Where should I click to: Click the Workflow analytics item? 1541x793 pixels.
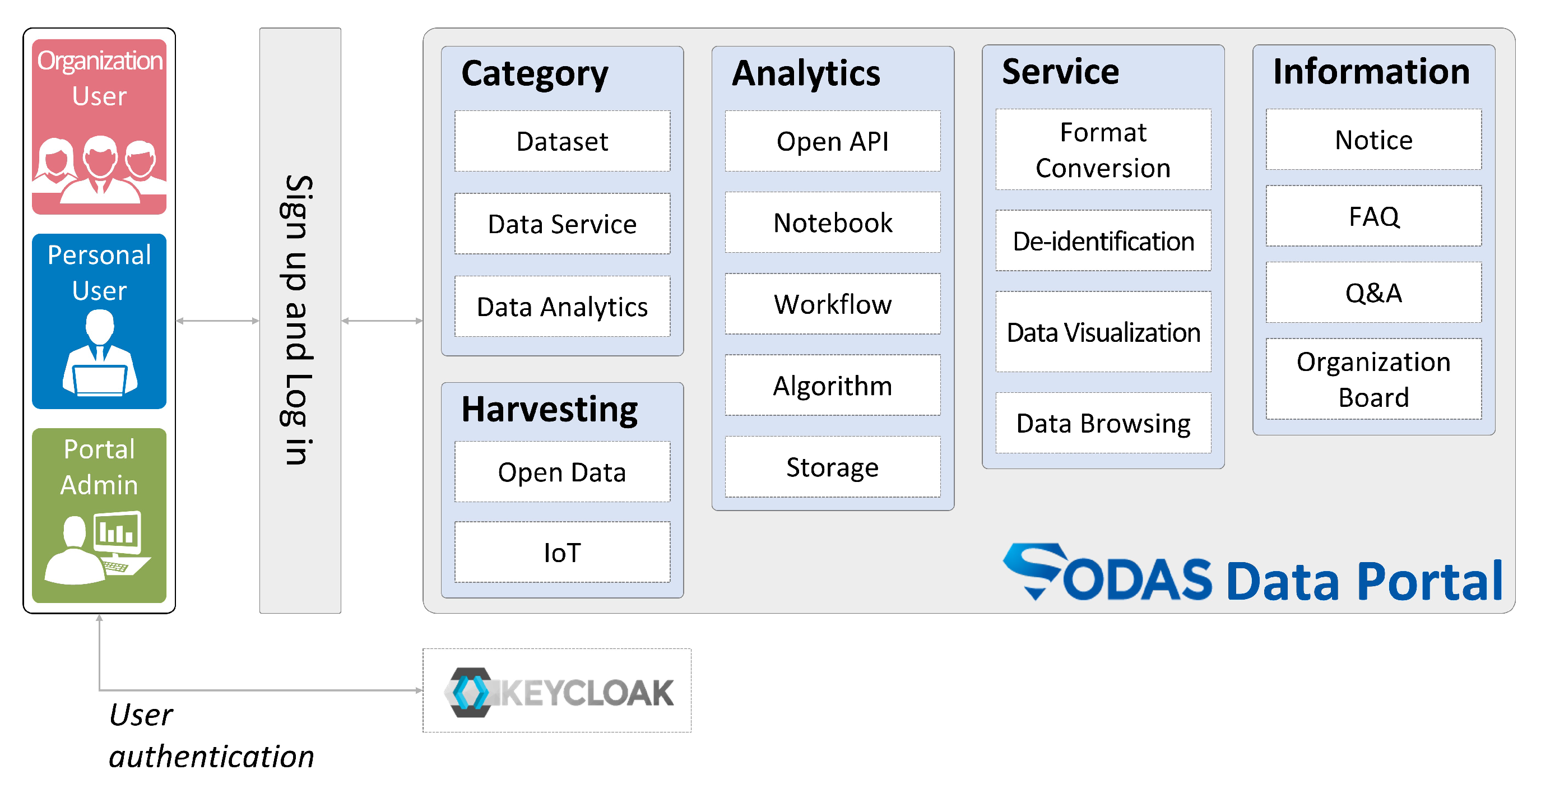click(832, 304)
